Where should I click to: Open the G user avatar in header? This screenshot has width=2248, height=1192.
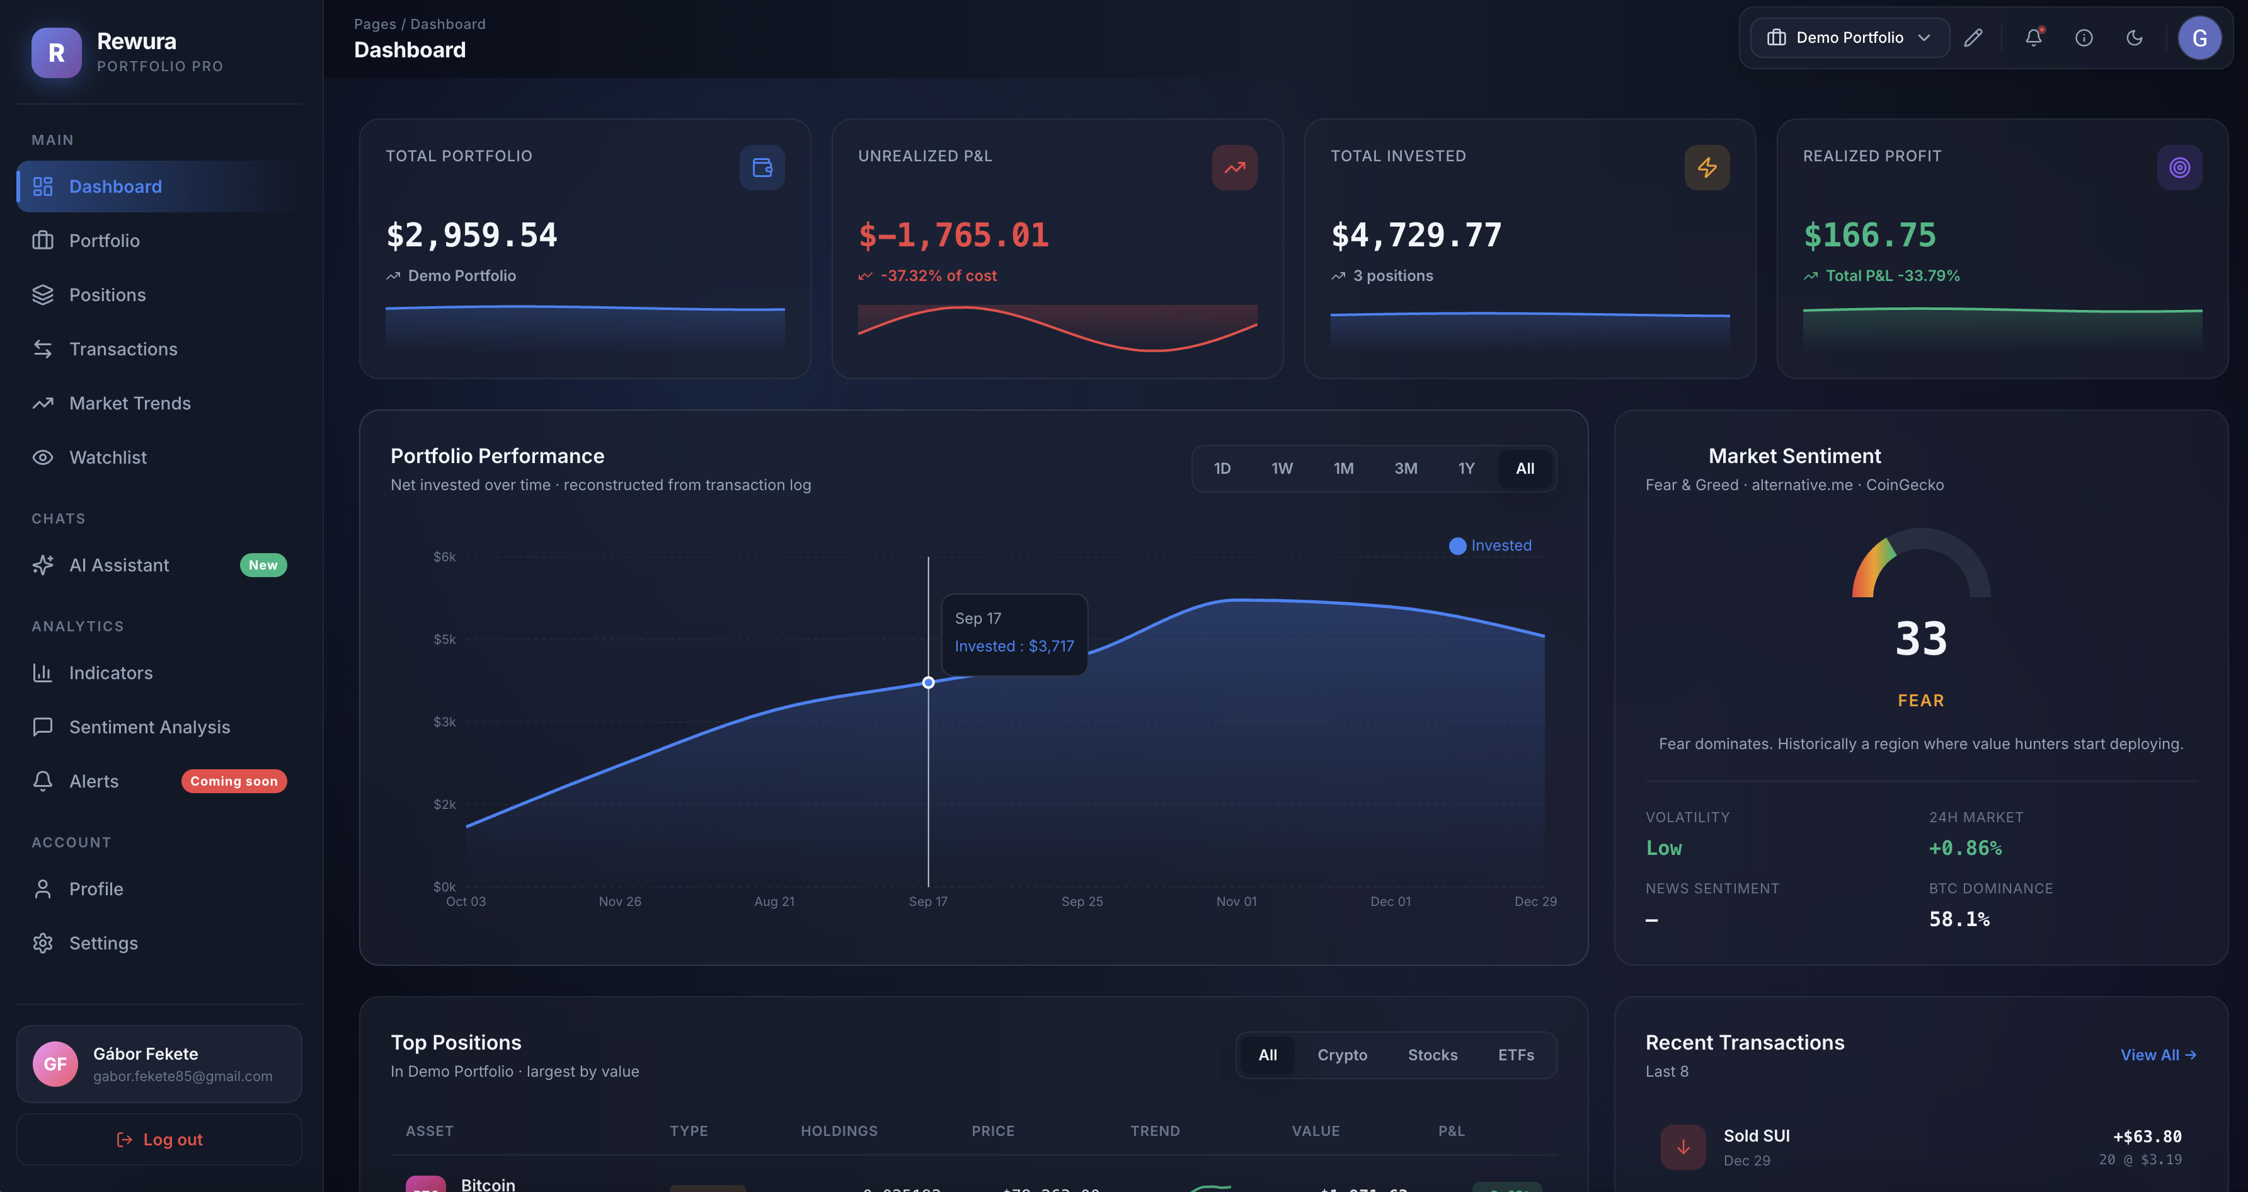pyautogui.click(x=2199, y=38)
